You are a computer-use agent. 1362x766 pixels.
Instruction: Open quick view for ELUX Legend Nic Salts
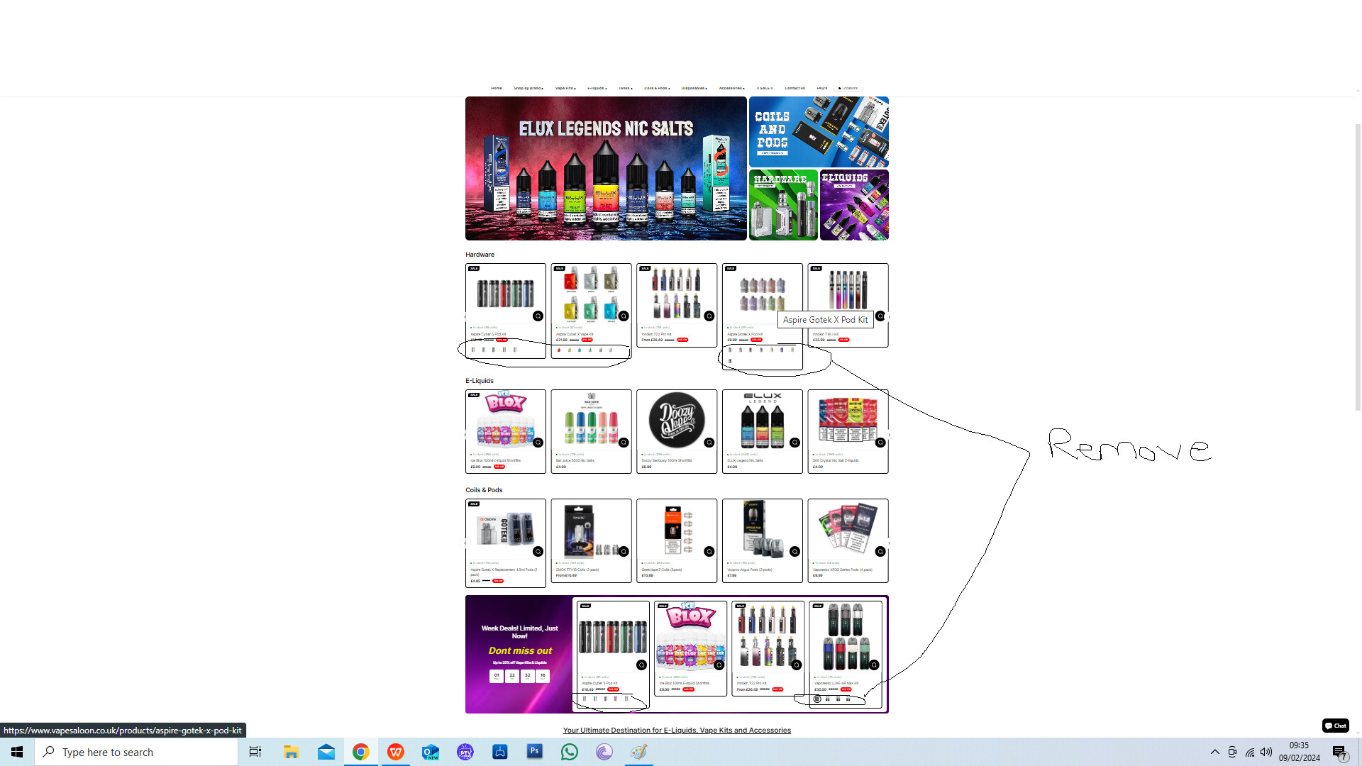(x=794, y=443)
